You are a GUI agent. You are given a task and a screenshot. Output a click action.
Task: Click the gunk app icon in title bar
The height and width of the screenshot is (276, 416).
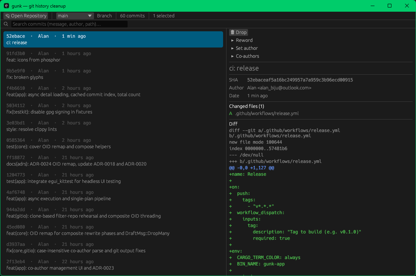(x=6, y=6)
